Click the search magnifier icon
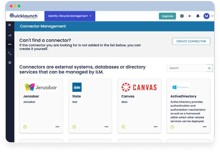Viewport: 220px width, 152px height. pos(209,68)
